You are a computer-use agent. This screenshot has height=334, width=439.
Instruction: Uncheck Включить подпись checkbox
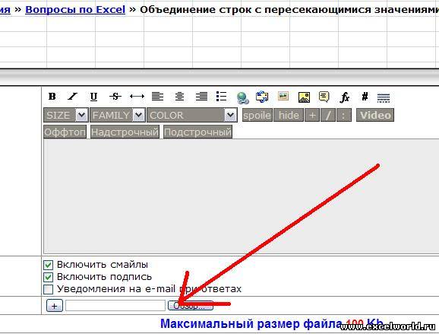coord(48,277)
